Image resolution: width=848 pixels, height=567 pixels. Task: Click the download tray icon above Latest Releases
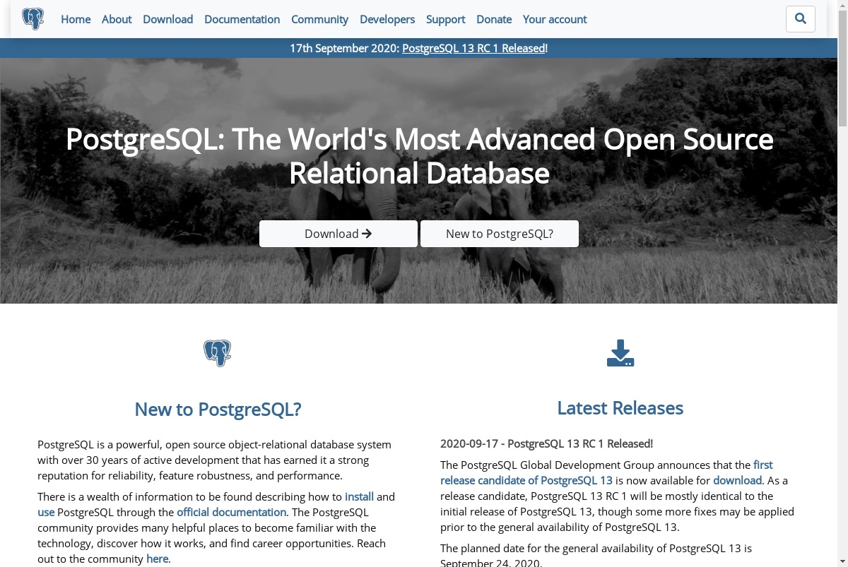tap(620, 353)
